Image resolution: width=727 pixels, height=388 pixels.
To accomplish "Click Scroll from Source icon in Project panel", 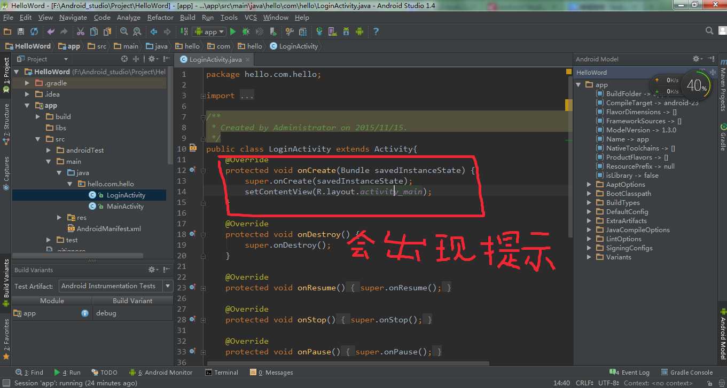I will coord(124,59).
